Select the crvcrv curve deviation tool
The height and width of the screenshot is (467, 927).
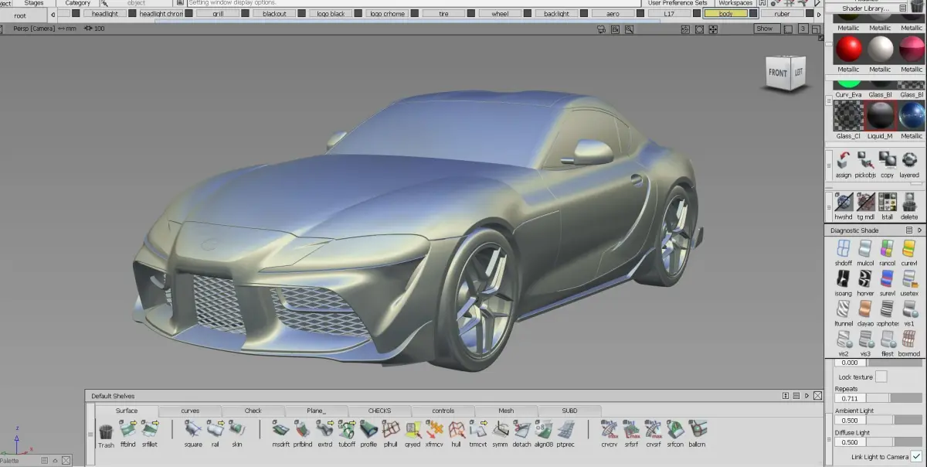pos(610,432)
